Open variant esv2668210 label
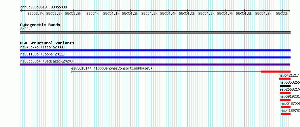The width and height of the screenshot is (300, 127). point(290,89)
